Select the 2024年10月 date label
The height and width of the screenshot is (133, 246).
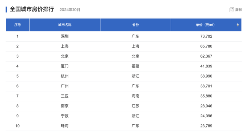click(70, 10)
